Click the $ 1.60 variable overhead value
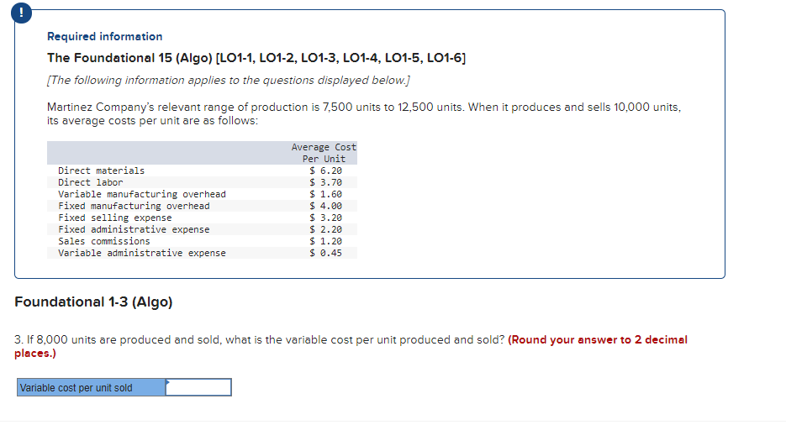The image size is (786, 425). coord(326,194)
